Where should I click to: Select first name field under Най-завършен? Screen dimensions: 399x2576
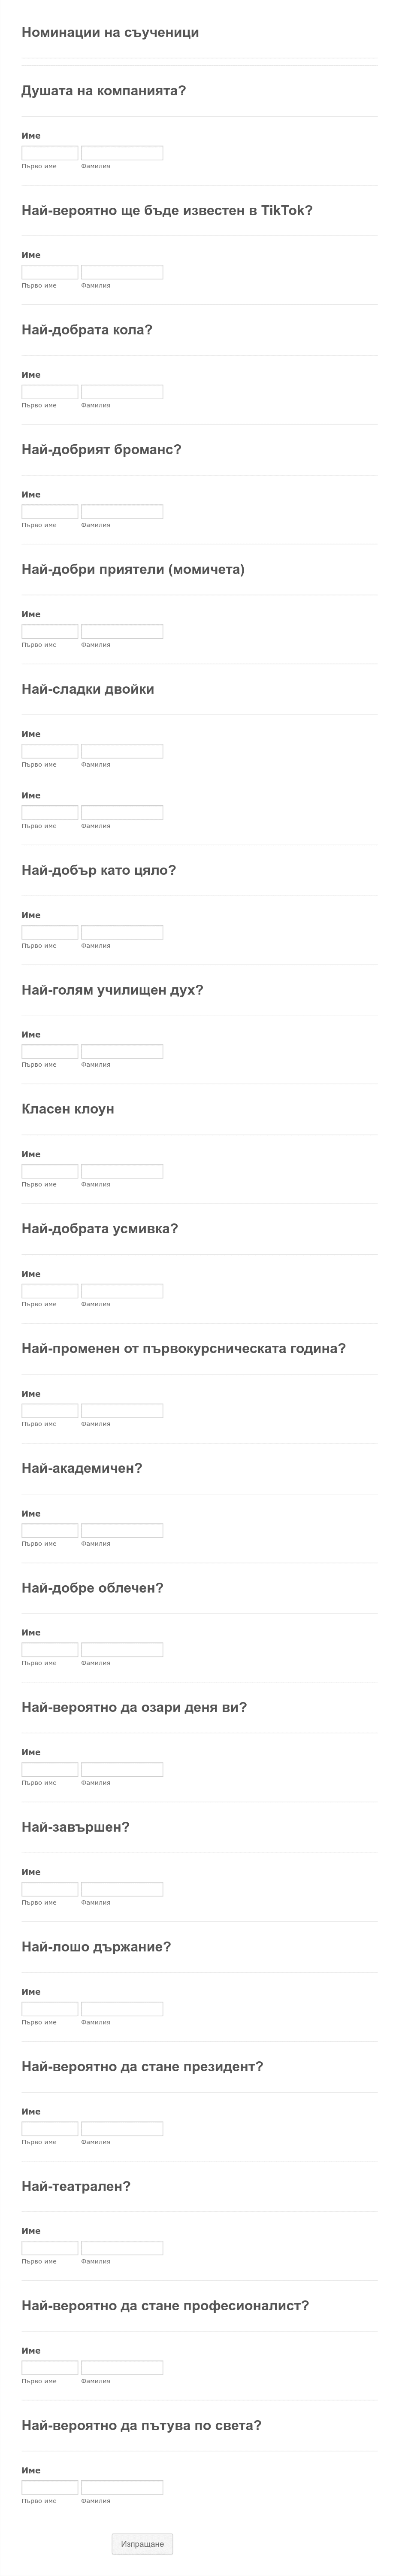point(50,1889)
